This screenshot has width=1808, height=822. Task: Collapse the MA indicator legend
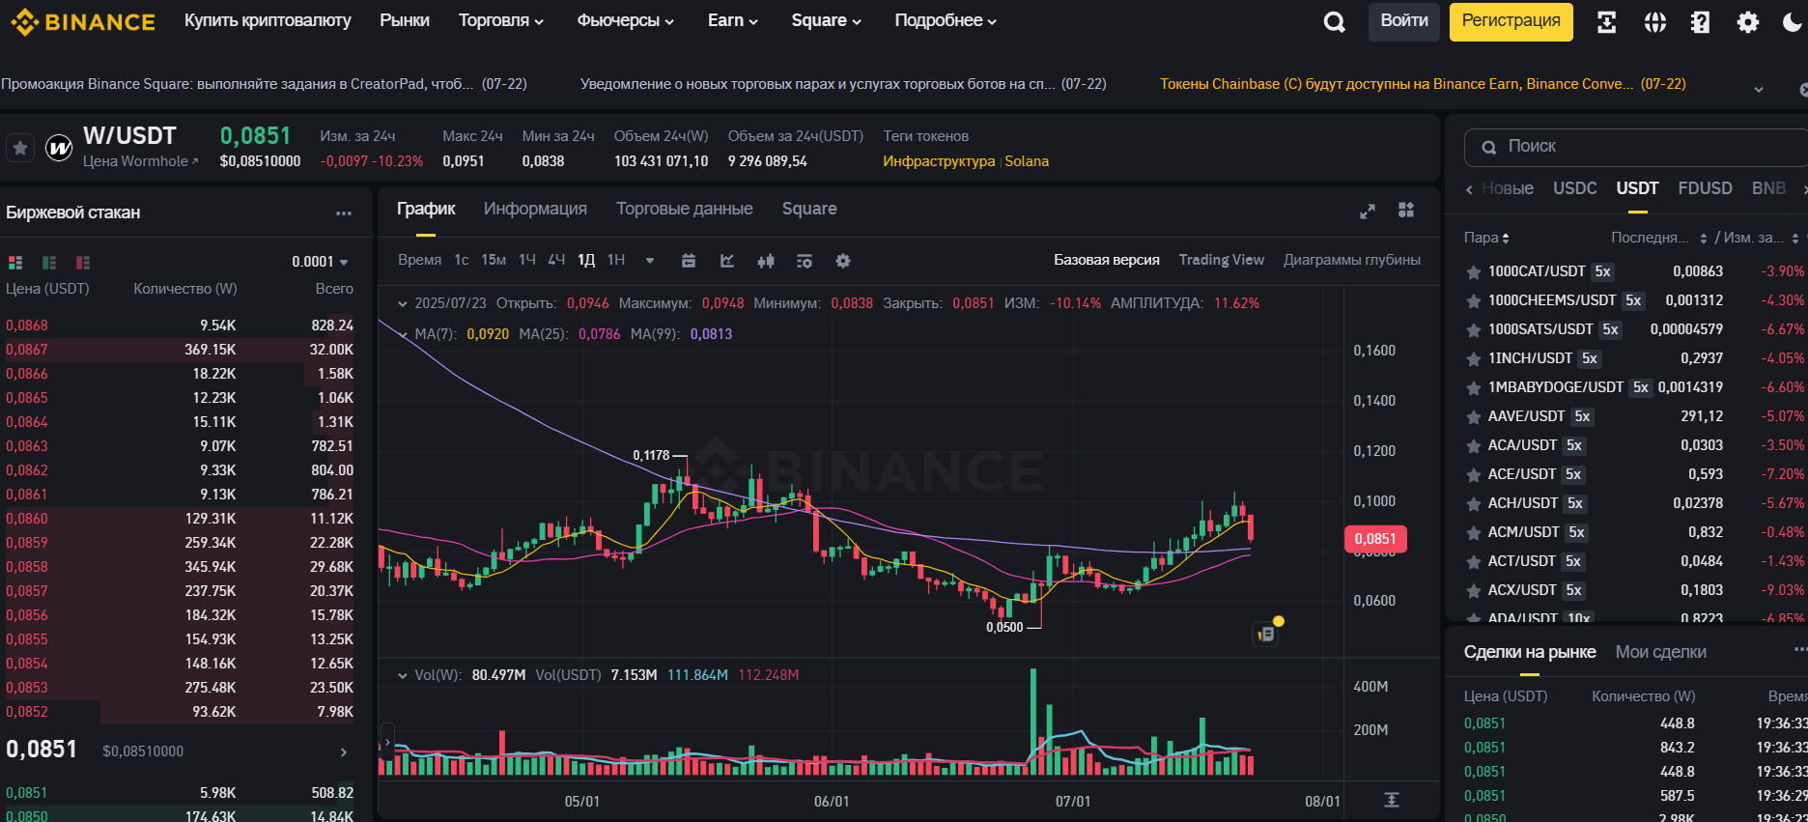[x=403, y=334]
